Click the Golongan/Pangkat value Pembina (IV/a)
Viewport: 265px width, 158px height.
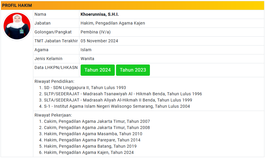click(x=95, y=32)
